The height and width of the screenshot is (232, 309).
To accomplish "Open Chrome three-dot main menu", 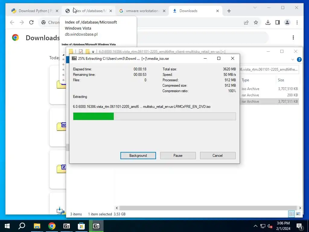I will (297, 22).
